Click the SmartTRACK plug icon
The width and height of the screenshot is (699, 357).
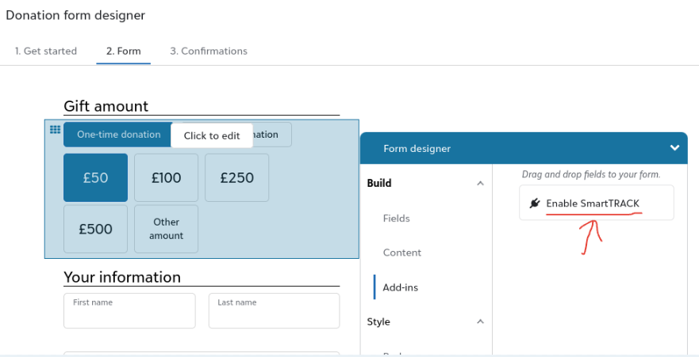coord(535,203)
